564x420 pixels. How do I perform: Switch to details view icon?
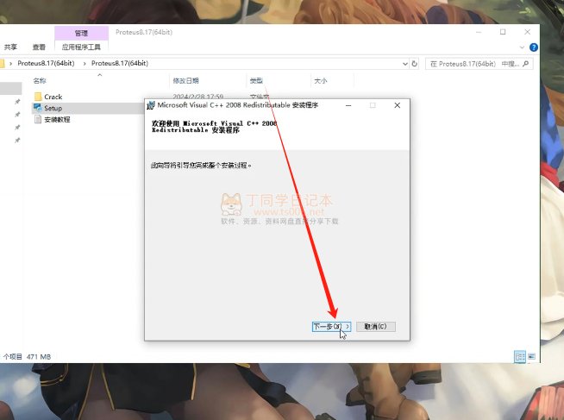coord(520,357)
